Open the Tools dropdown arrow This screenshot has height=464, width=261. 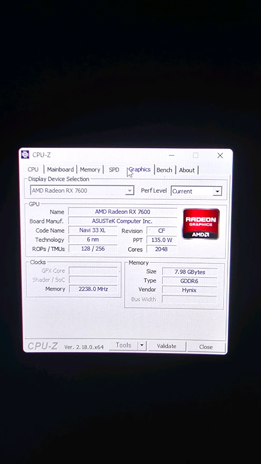click(142, 345)
